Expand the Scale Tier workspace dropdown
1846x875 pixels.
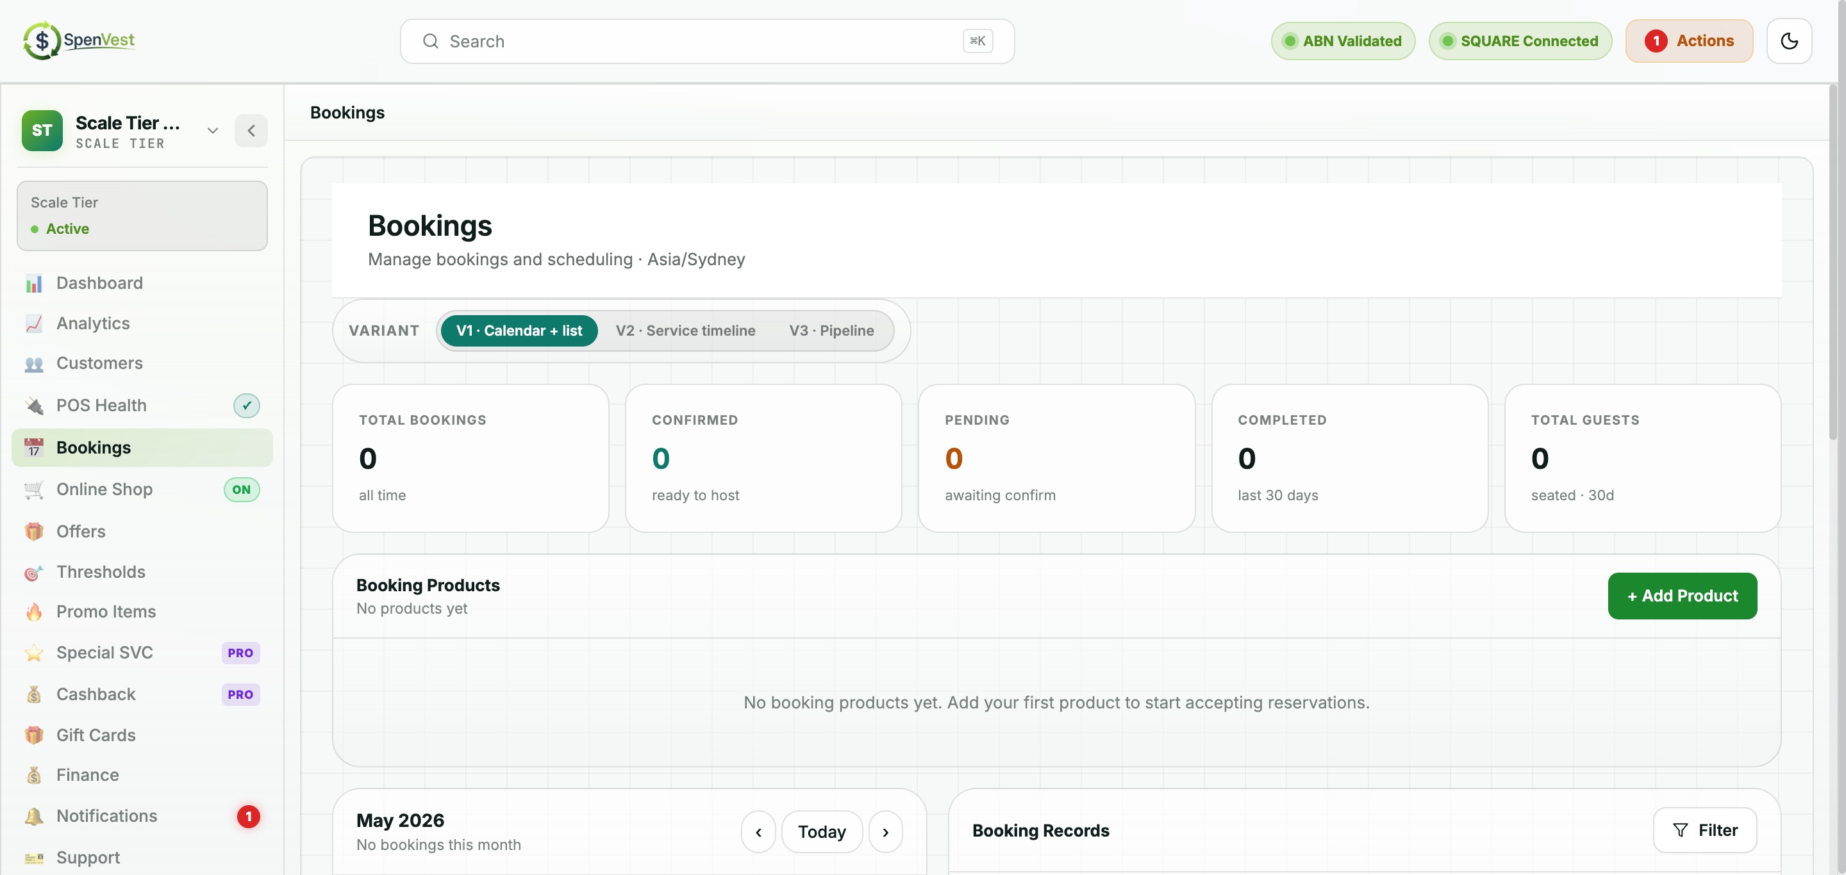[212, 130]
